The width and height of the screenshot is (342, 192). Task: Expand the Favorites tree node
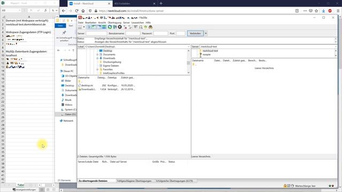(97, 69)
